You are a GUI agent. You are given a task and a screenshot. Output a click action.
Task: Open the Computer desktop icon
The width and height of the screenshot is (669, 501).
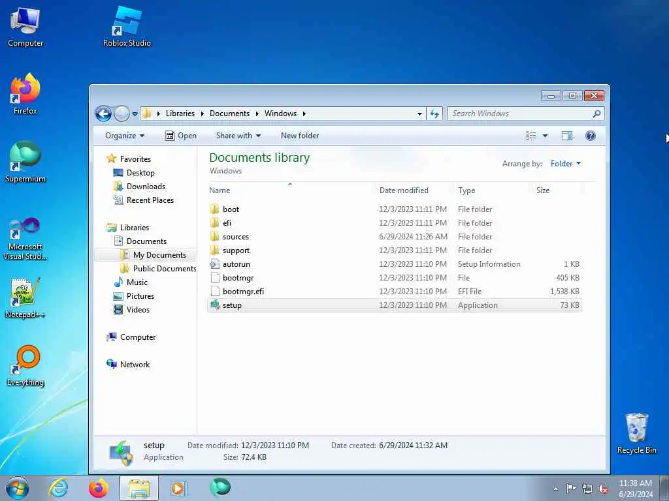(25, 27)
